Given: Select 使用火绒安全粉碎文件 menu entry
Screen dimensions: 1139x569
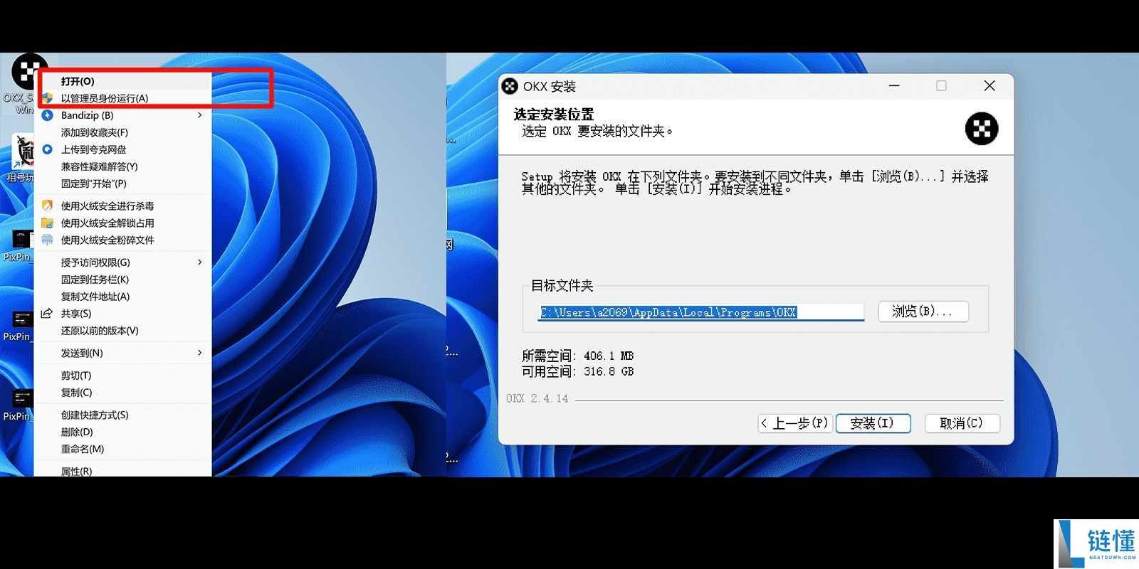Looking at the screenshot, I should point(107,240).
